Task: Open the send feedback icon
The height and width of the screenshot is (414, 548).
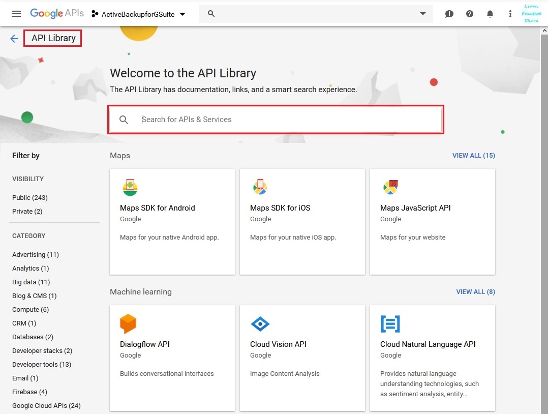Action: pyautogui.click(x=449, y=14)
